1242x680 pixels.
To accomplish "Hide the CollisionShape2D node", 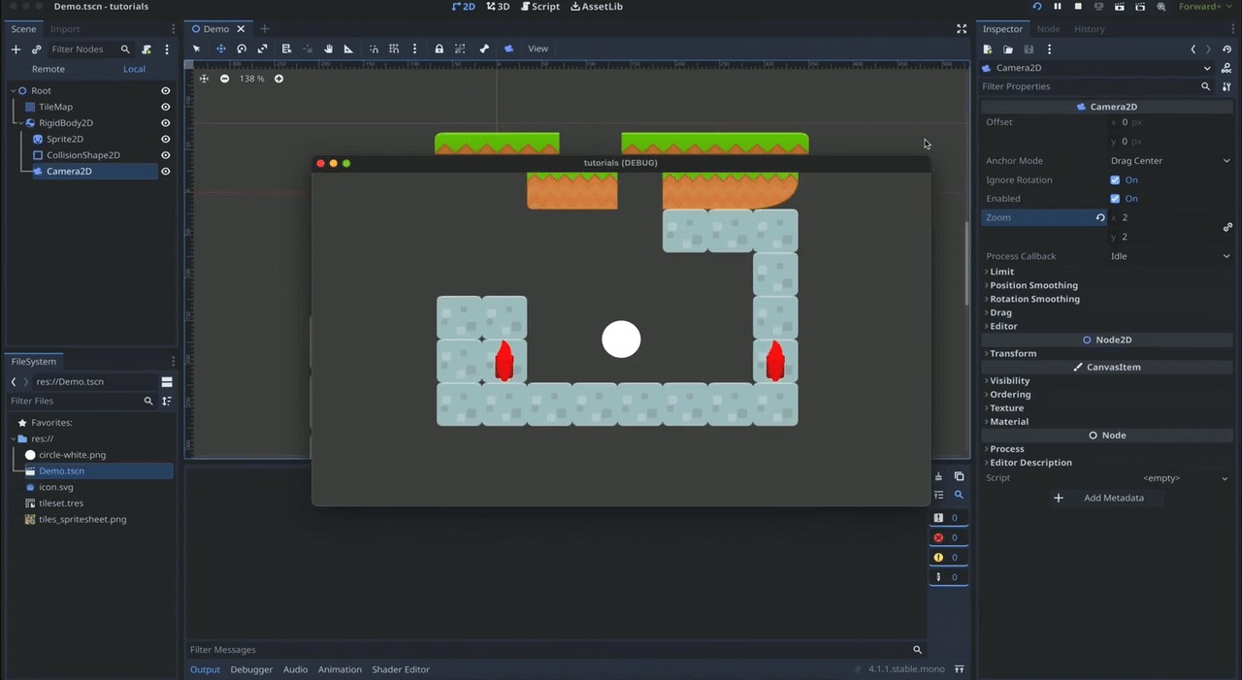I will (x=165, y=155).
